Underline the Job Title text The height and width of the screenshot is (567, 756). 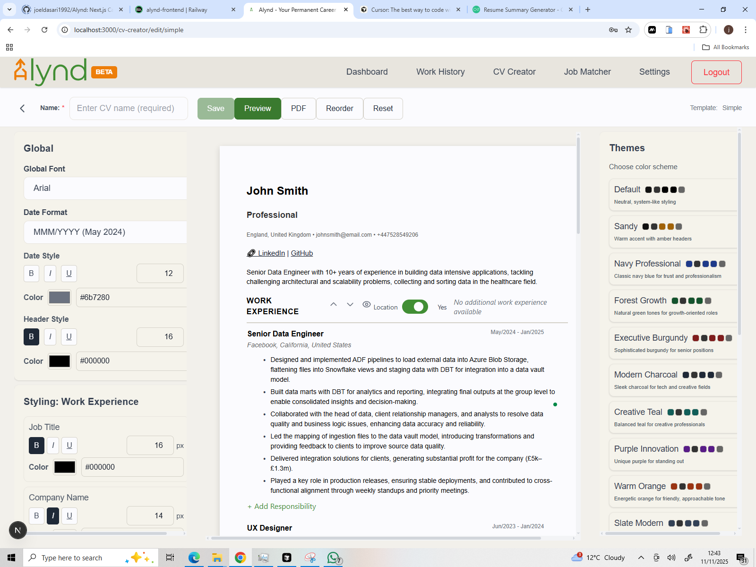69,445
